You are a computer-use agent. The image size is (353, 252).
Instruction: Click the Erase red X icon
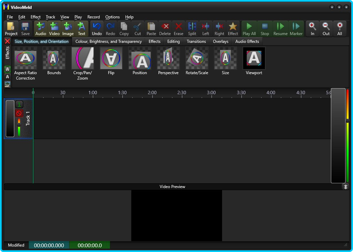179,29
